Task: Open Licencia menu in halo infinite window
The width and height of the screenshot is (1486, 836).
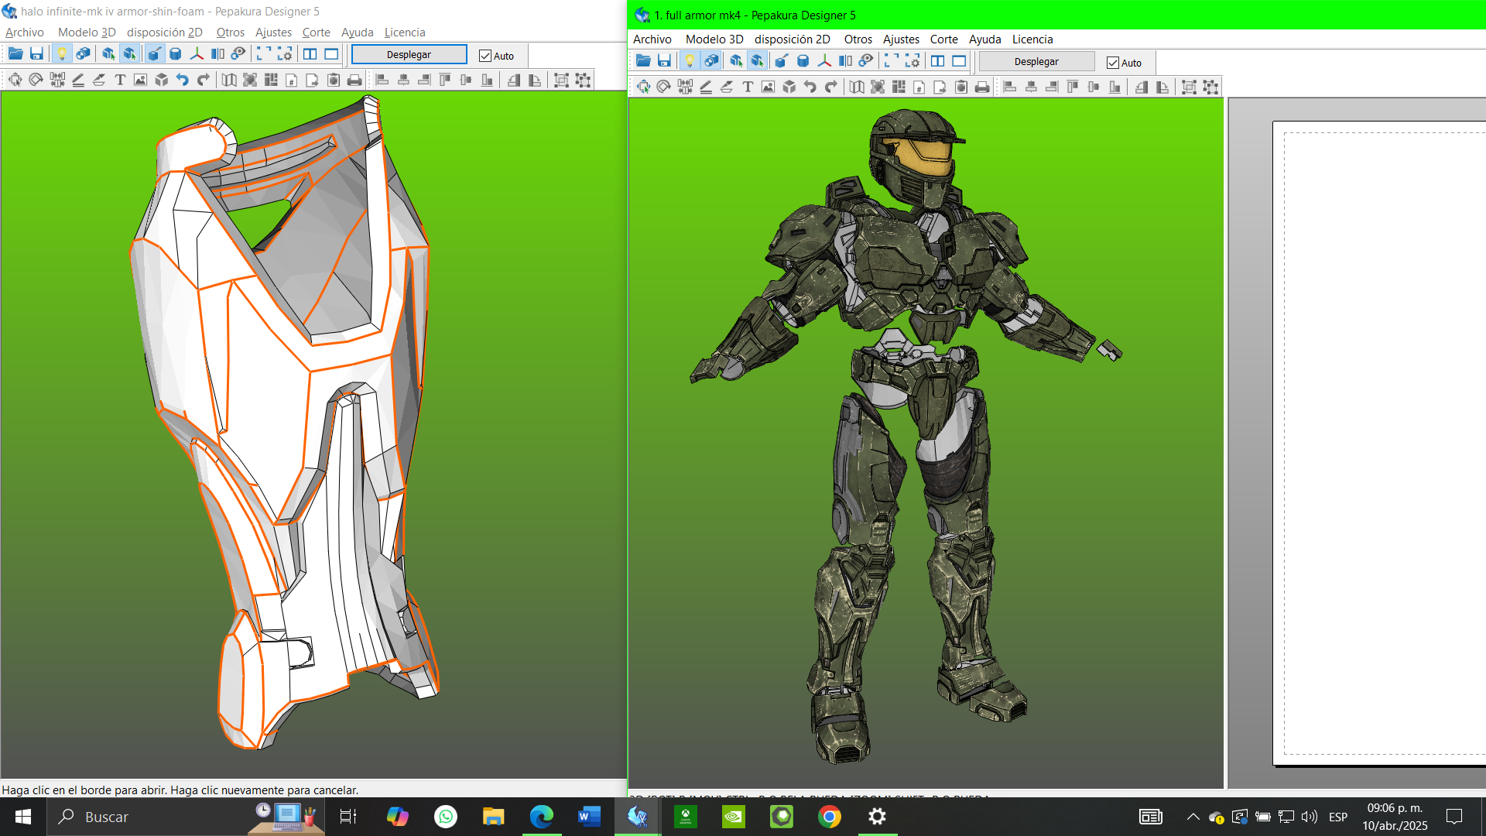Action: [x=405, y=33]
